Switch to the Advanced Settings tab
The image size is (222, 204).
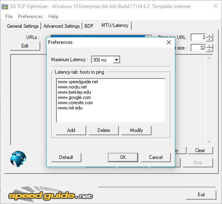(62, 26)
